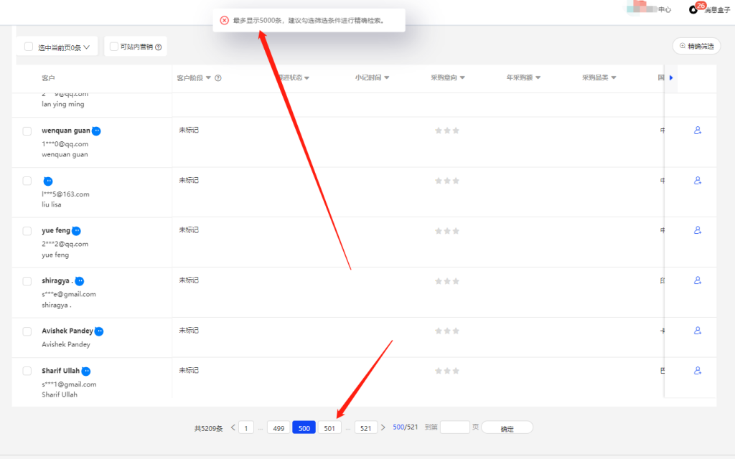Tick the checkbox for wenquan guan
This screenshot has width=735, height=459.
point(27,131)
